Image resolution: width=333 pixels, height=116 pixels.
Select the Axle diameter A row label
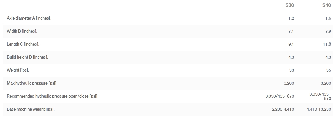[x=29, y=18]
